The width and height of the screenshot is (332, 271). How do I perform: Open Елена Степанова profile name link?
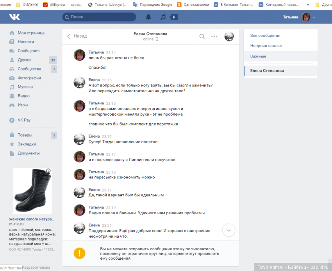click(x=150, y=34)
